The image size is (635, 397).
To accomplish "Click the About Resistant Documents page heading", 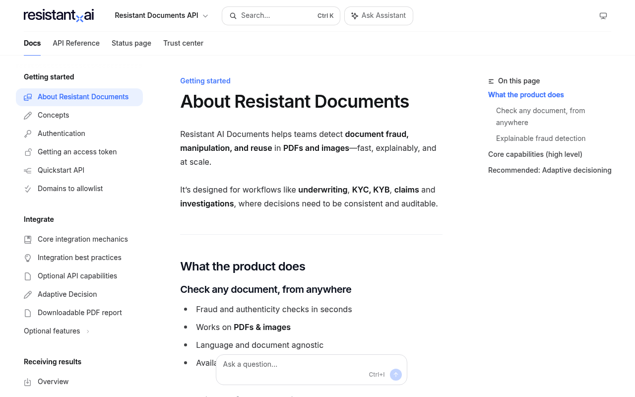I will pyautogui.click(x=295, y=101).
